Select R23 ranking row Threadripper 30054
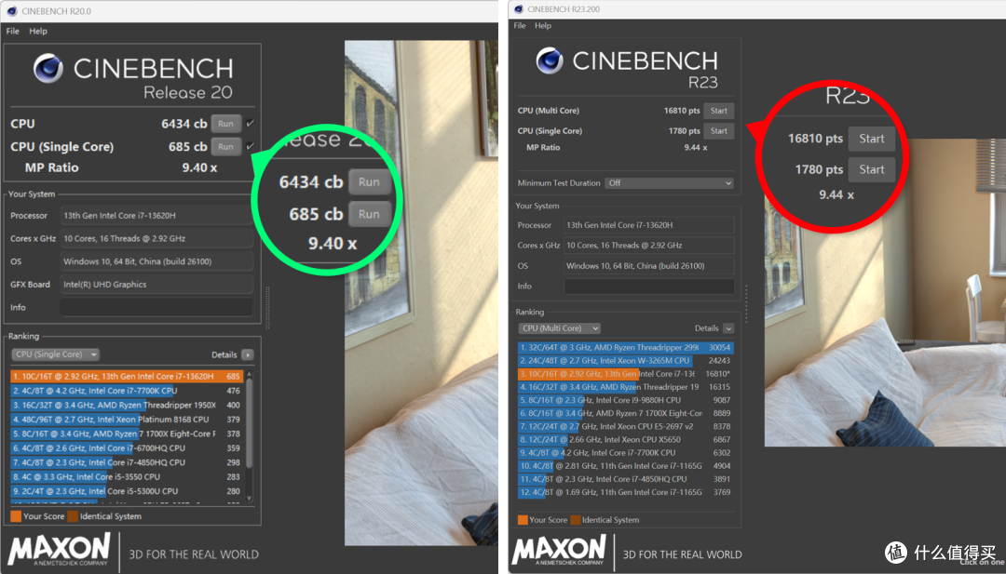 pyautogui.click(x=626, y=348)
